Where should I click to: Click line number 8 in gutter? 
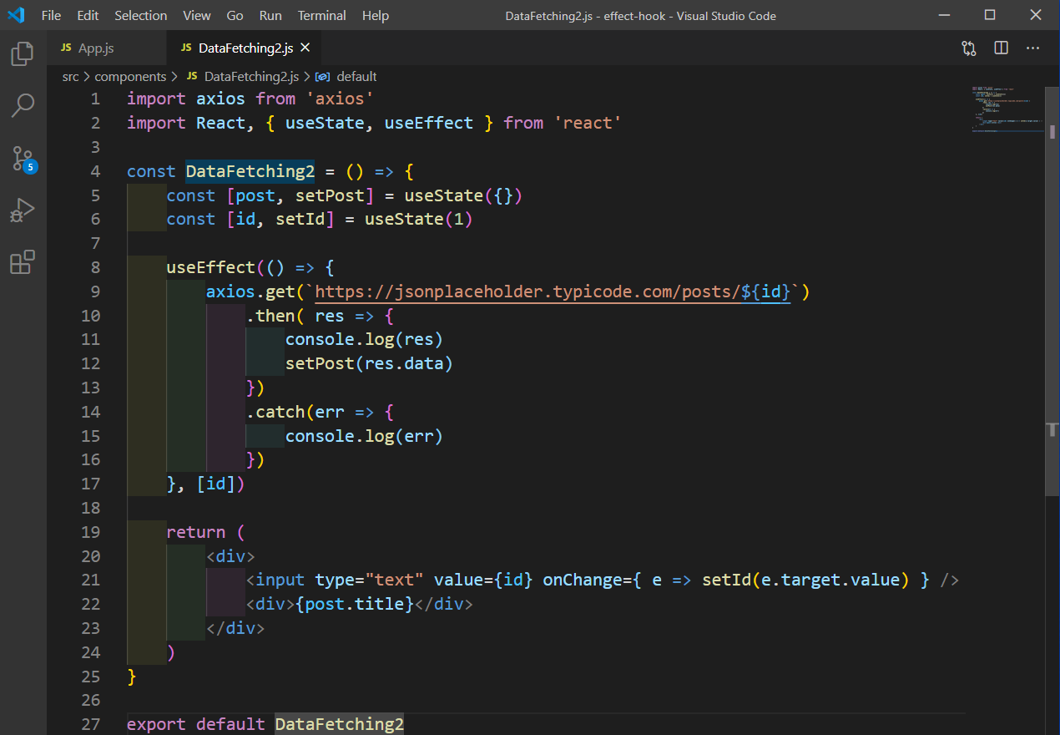(95, 267)
